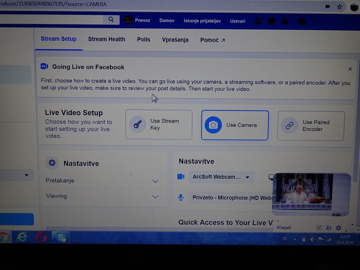This screenshot has width=360, height=270.
Task: Open the notifications bell icon
Action: point(285,21)
